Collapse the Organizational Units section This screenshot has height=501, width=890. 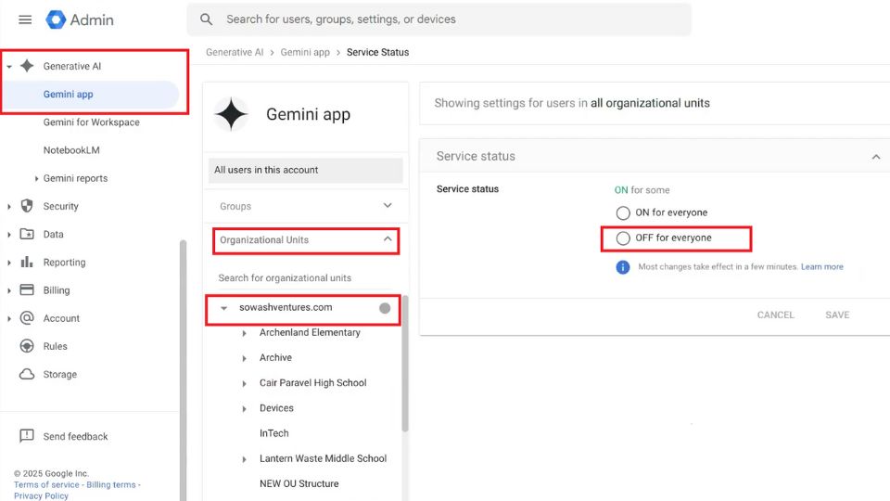388,239
